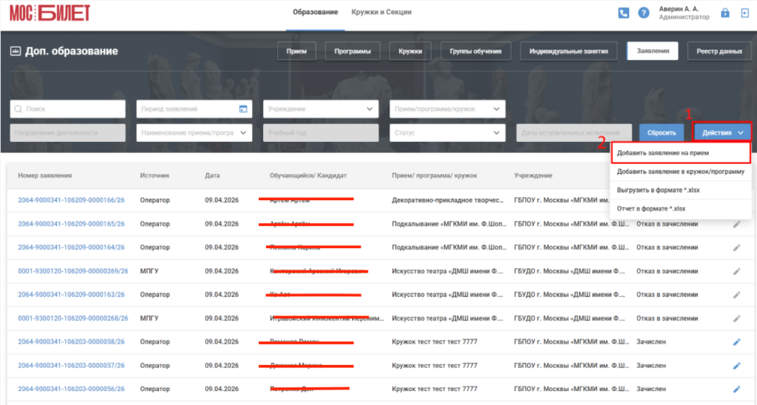
Task: Open the Прием/программа/кружок dropdown
Action: (x=447, y=109)
